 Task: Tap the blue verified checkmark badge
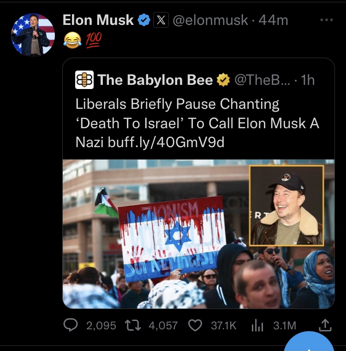pos(144,20)
